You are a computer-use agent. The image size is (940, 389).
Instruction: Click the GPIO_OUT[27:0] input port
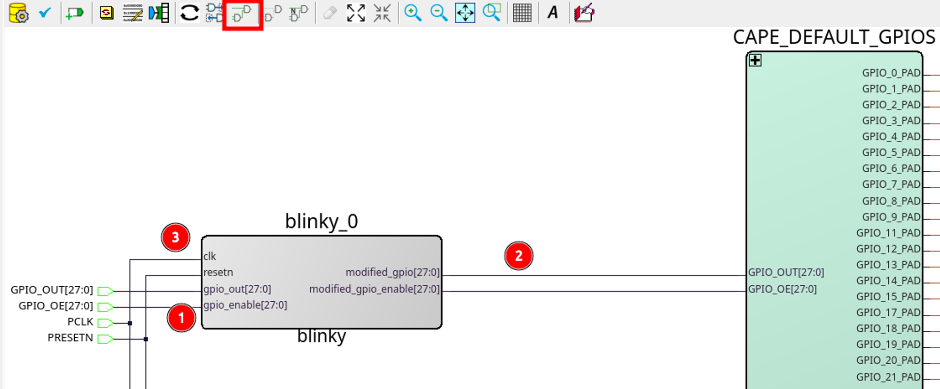click(105, 291)
